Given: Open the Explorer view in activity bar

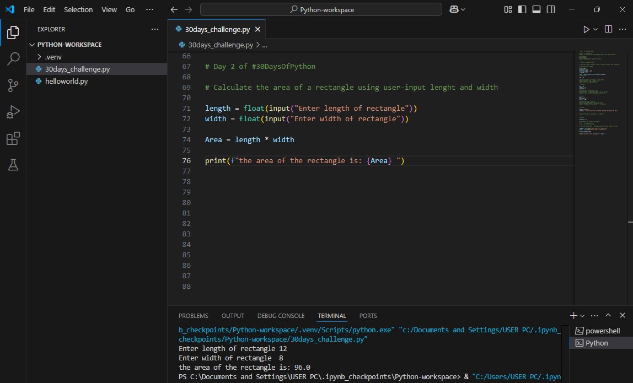Looking at the screenshot, I should [x=13, y=33].
